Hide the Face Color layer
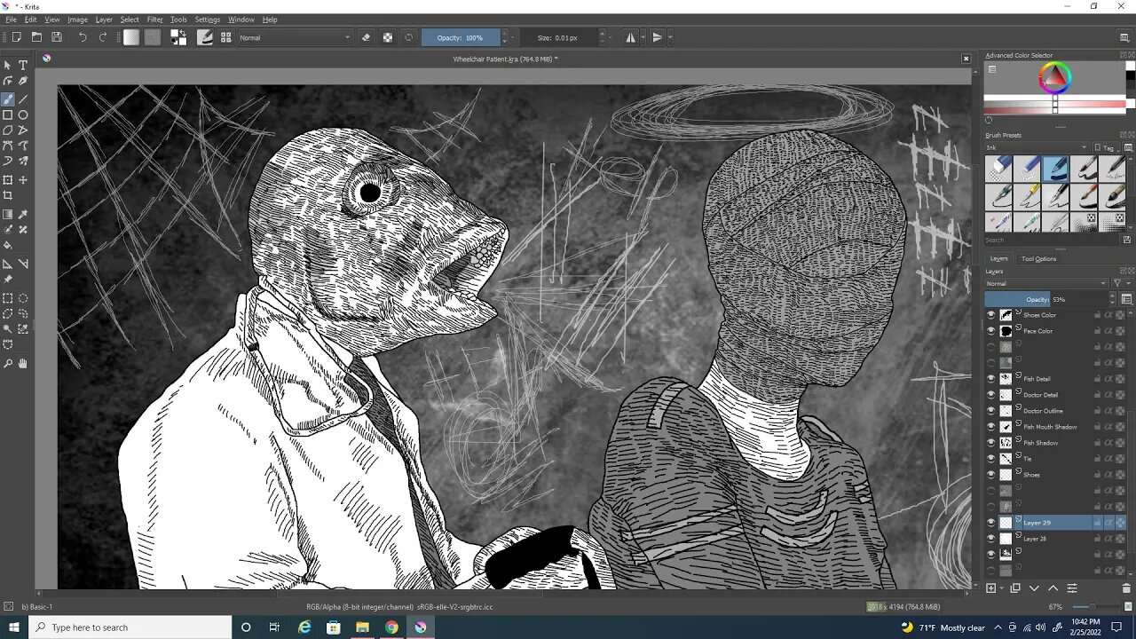This screenshot has height=639, width=1136. [x=991, y=331]
